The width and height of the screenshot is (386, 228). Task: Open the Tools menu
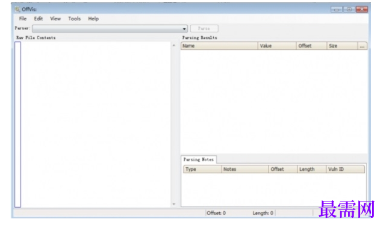pyautogui.click(x=74, y=19)
